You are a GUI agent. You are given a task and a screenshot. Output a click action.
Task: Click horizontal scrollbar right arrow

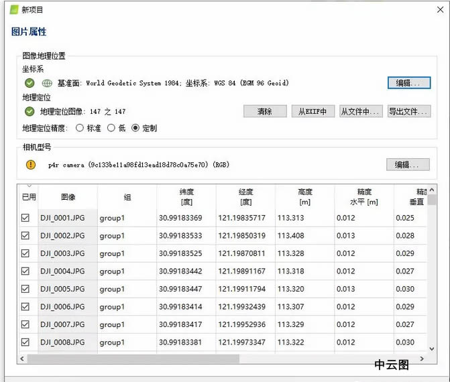pyautogui.click(x=422, y=359)
